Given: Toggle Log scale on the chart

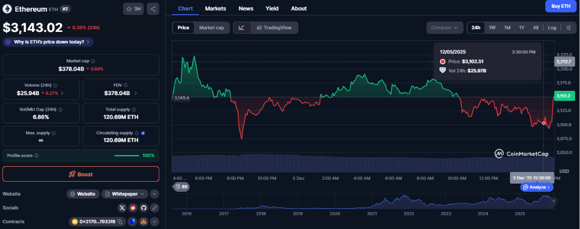Looking at the screenshot, I should coord(552,28).
